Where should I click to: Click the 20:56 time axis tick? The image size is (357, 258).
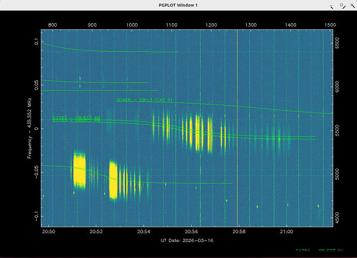point(191,232)
